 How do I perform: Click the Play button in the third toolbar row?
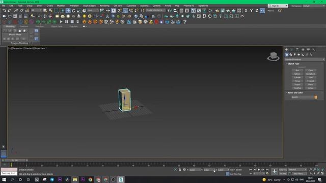coord(61,21)
